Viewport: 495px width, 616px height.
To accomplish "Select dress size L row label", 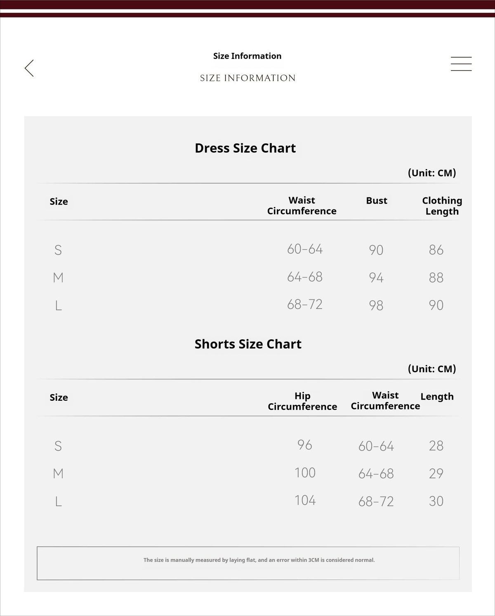I will point(58,306).
